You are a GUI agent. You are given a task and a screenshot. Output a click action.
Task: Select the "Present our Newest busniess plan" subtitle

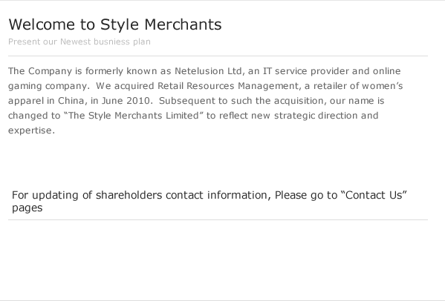(79, 42)
